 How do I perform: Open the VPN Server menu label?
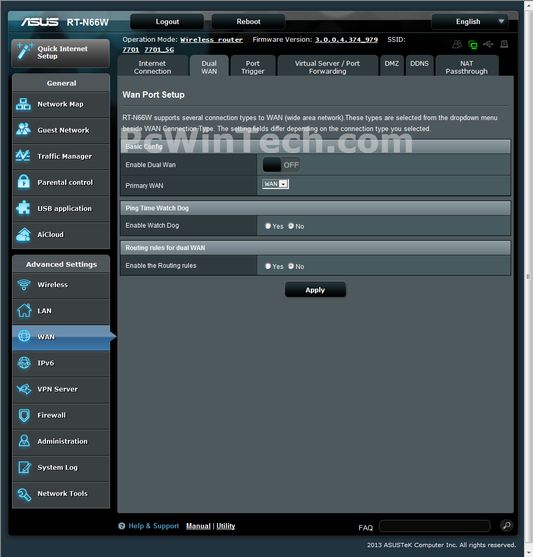click(x=58, y=389)
